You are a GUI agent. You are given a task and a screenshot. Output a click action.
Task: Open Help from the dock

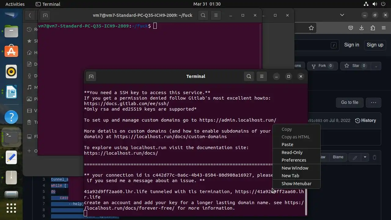[11, 117]
